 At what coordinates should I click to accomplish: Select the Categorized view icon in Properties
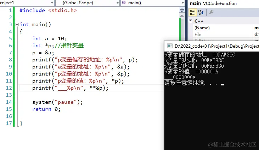point(193,12)
